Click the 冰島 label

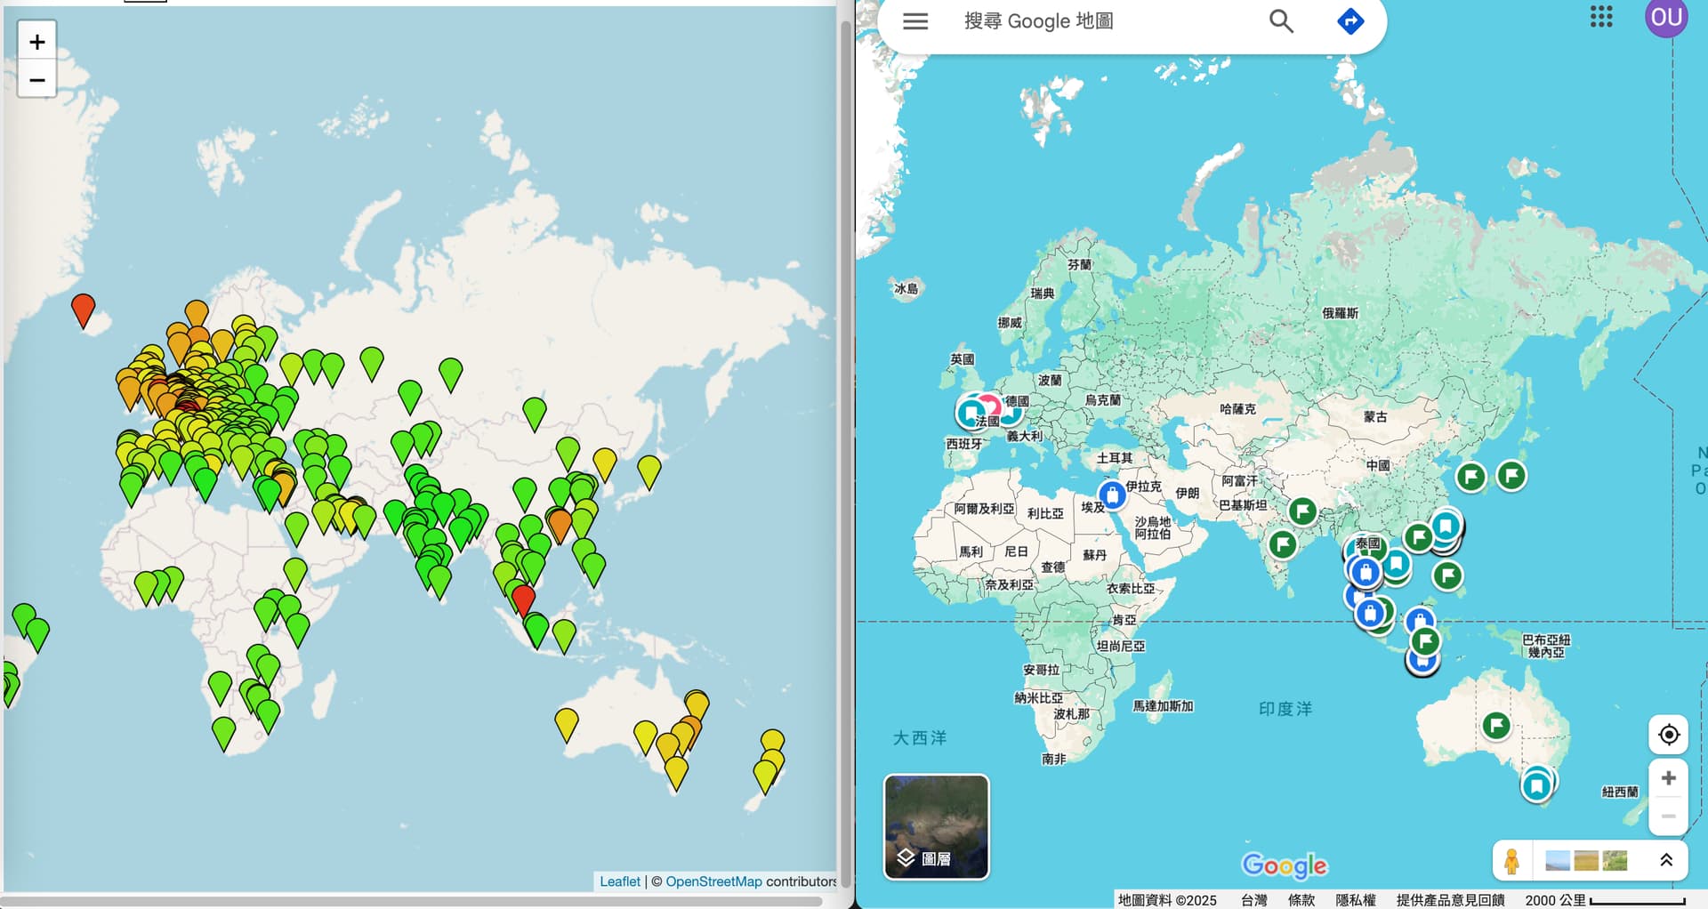906,289
